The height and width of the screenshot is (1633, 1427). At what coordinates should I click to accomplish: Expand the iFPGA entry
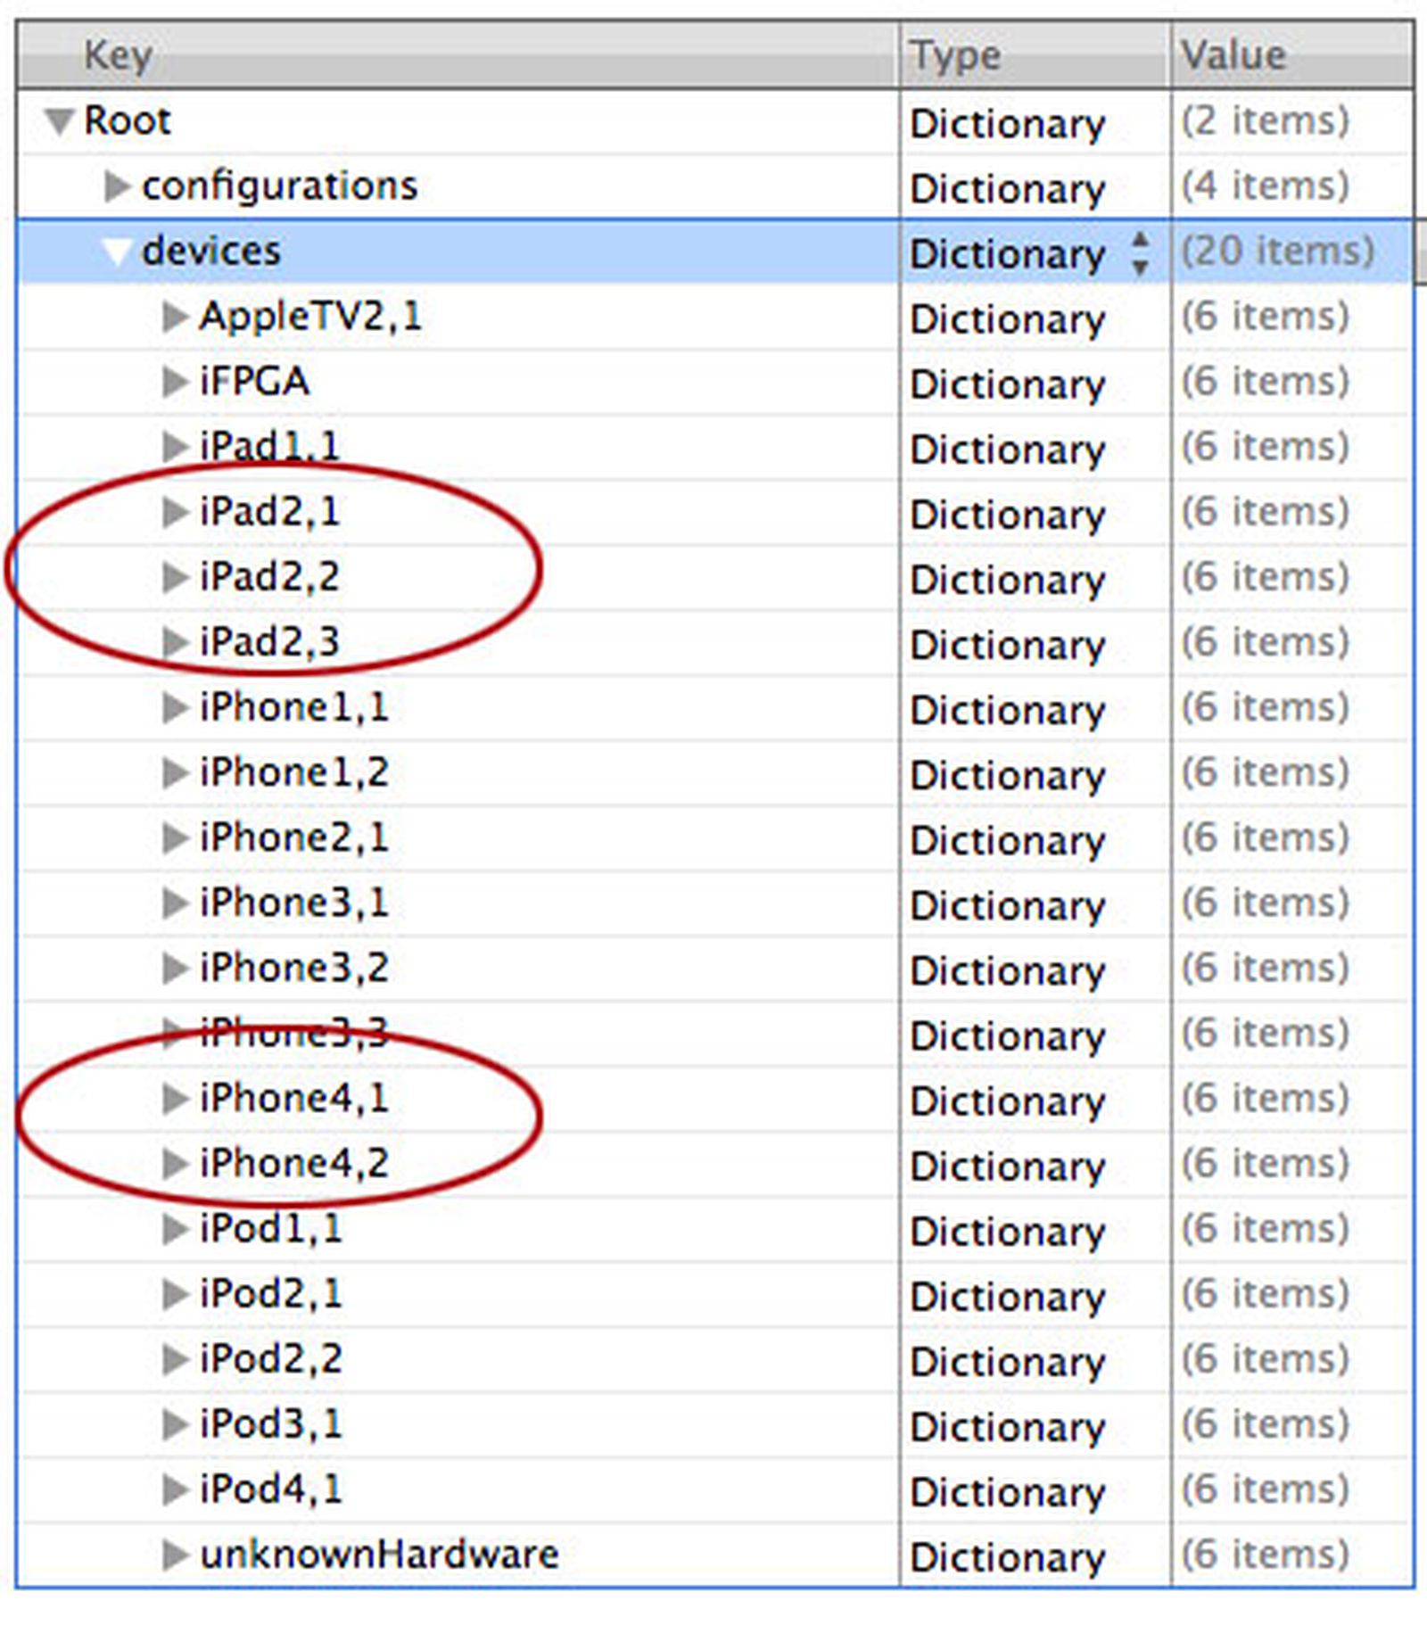(x=175, y=382)
